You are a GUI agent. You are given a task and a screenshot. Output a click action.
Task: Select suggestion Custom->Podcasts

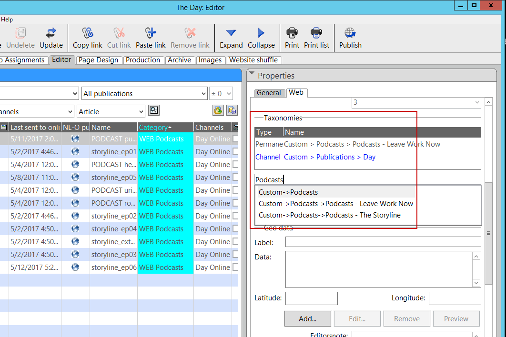pyautogui.click(x=336, y=192)
